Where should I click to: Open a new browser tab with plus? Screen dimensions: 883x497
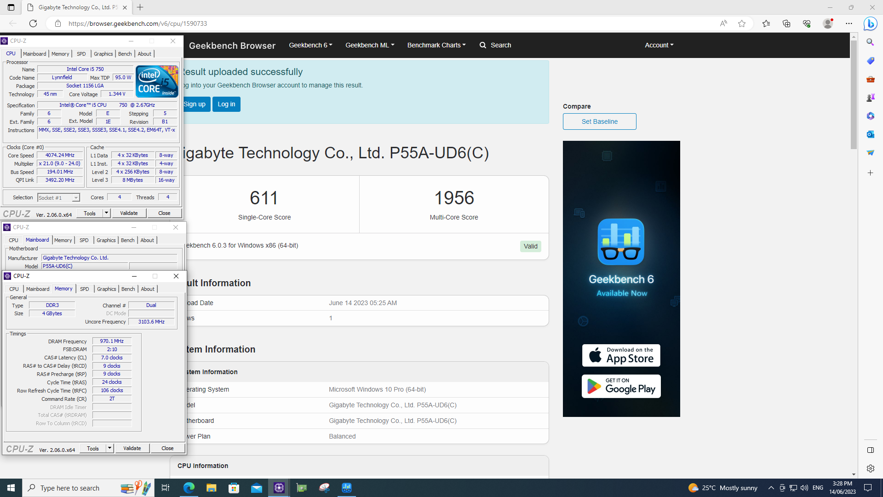coord(140,7)
